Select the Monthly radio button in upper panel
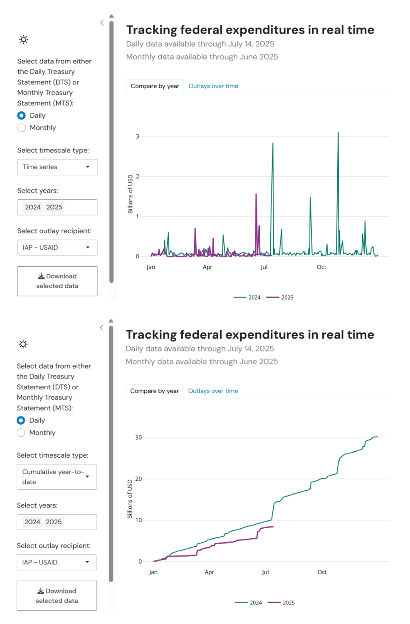410x624 pixels. tap(22, 128)
